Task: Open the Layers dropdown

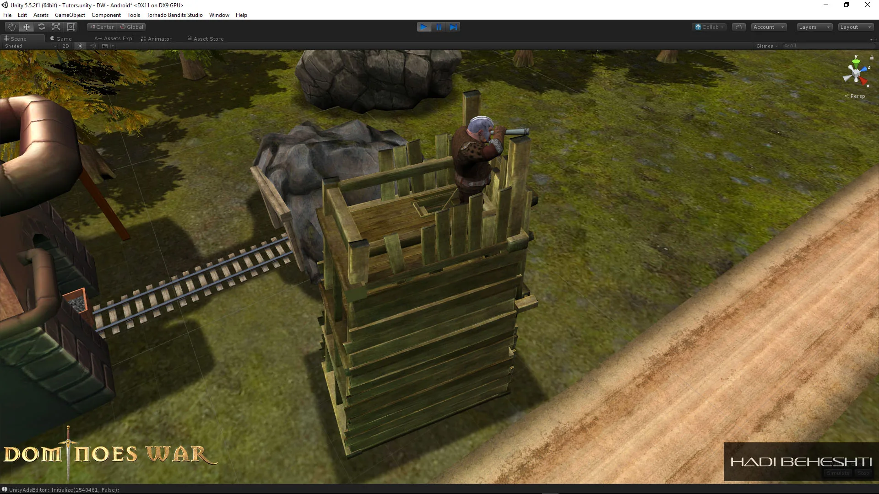Action: [x=814, y=27]
